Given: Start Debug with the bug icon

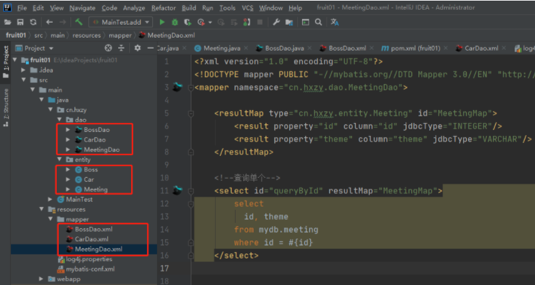Looking at the screenshot, I should point(175,22).
